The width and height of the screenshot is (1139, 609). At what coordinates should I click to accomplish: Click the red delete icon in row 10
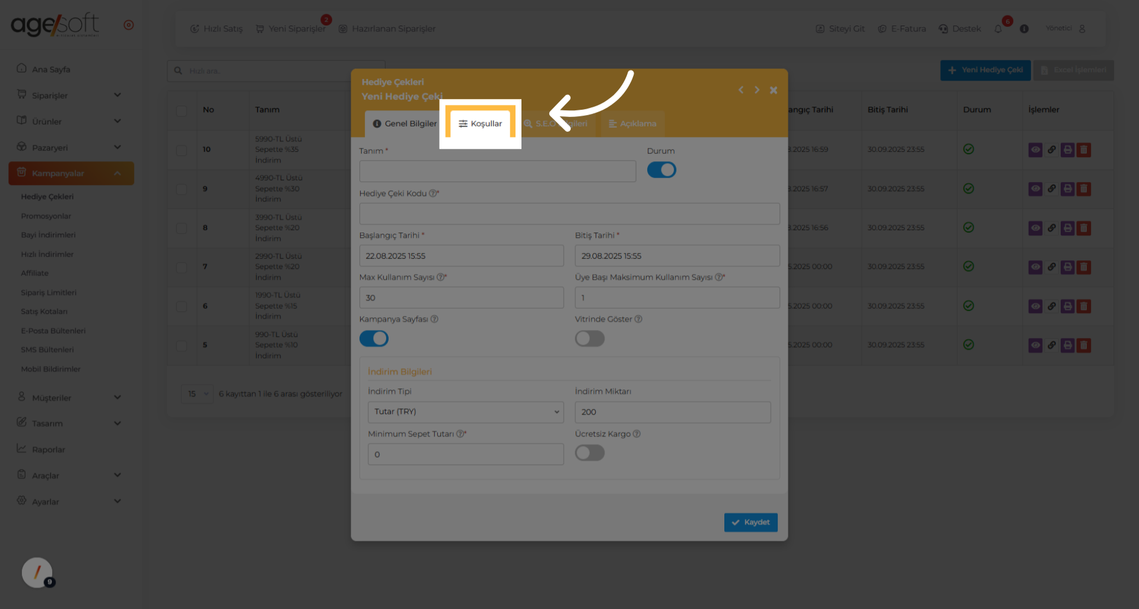(x=1084, y=150)
